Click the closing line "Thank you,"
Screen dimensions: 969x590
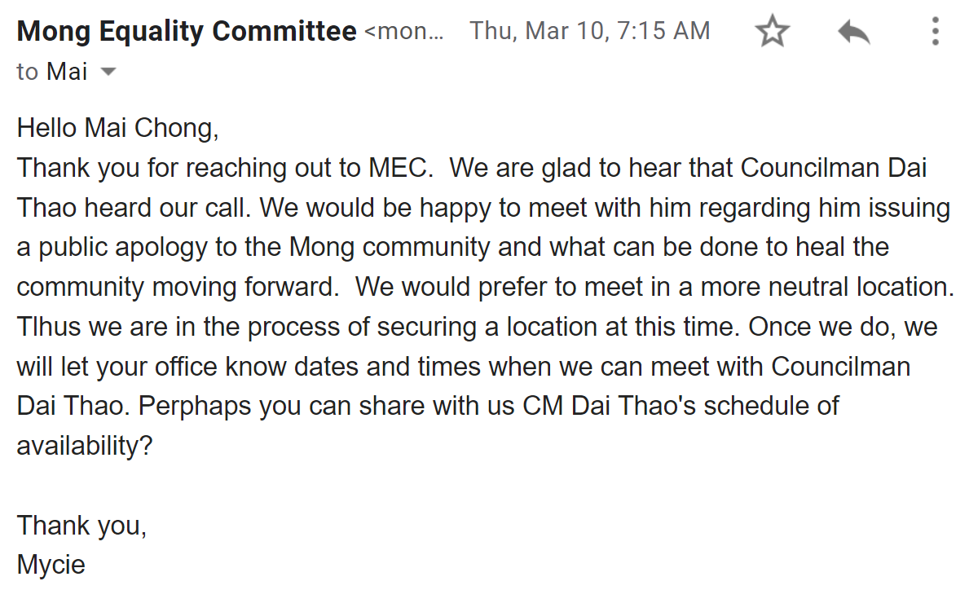[81, 525]
